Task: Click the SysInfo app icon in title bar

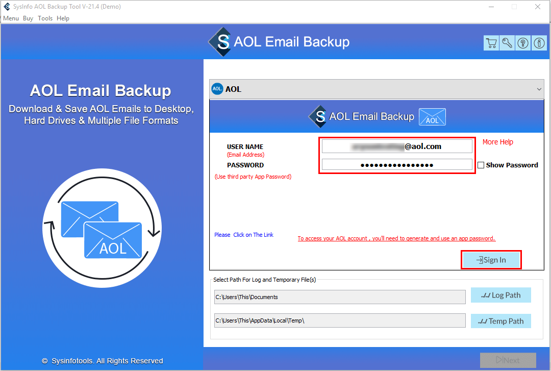Action: click(7, 7)
